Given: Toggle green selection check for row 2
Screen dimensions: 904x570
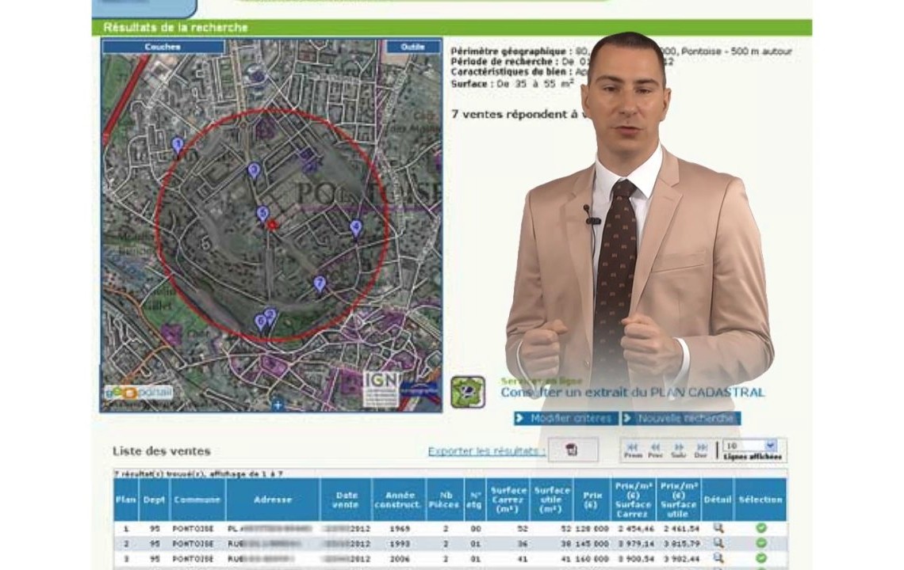Looking at the screenshot, I should 761,543.
